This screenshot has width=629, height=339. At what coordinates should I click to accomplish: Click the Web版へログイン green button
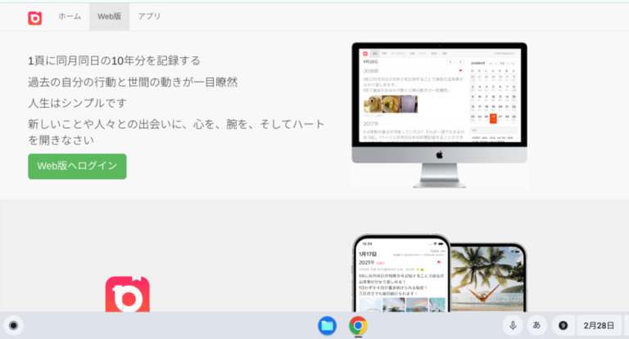coord(77,166)
